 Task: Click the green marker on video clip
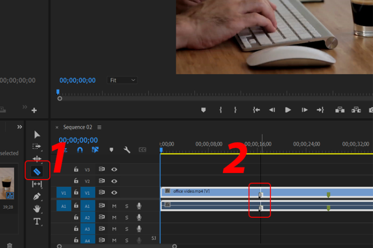coord(329,195)
